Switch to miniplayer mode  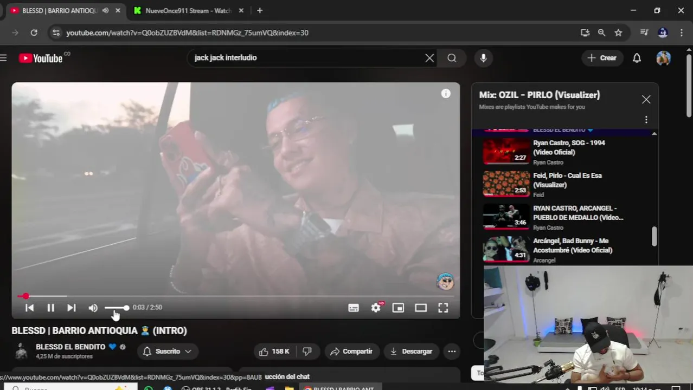tap(398, 308)
